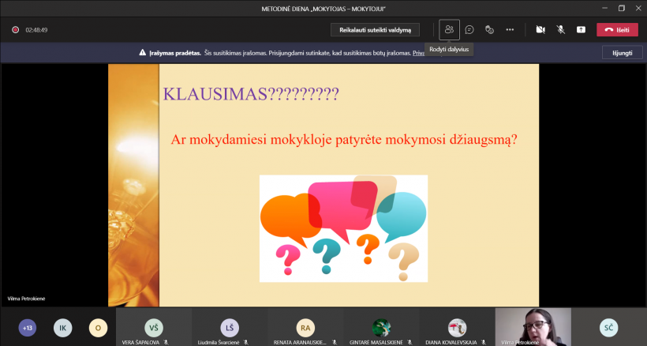647x346 pixels.
Task: Select Renata Aranauskienė's RA avatar
Action: click(x=305, y=328)
